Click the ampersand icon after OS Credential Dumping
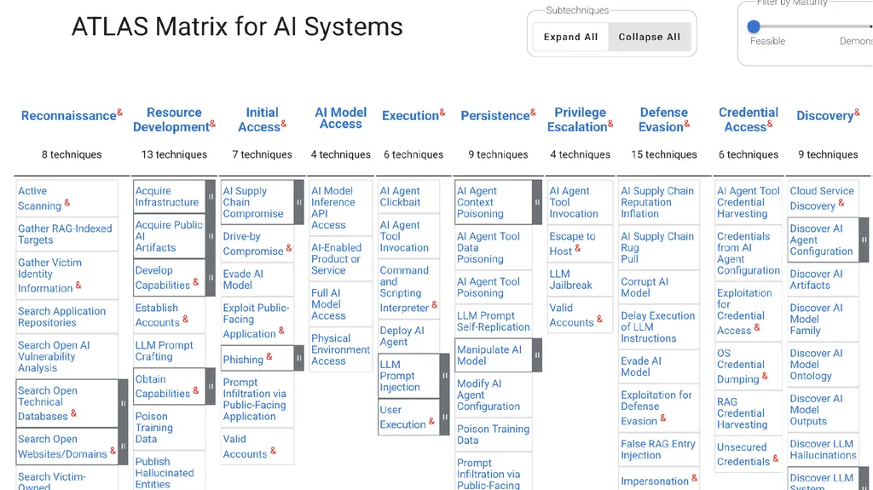This screenshot has height=490, width=873. pos(765,376)
